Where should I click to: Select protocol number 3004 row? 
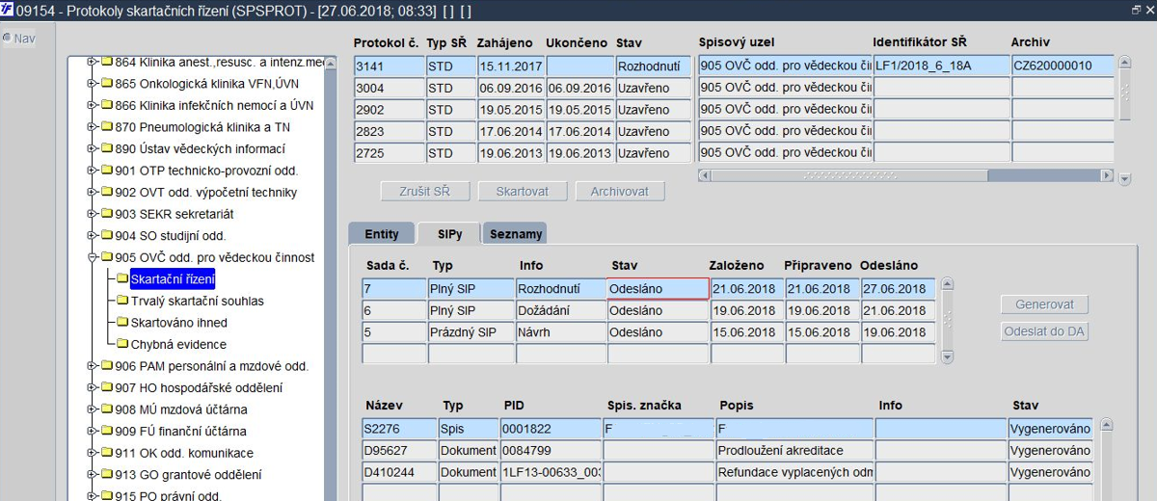point(389,88)
